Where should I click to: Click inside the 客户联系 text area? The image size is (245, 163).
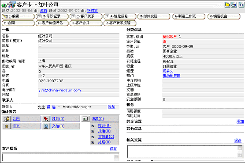coord(59,158)
